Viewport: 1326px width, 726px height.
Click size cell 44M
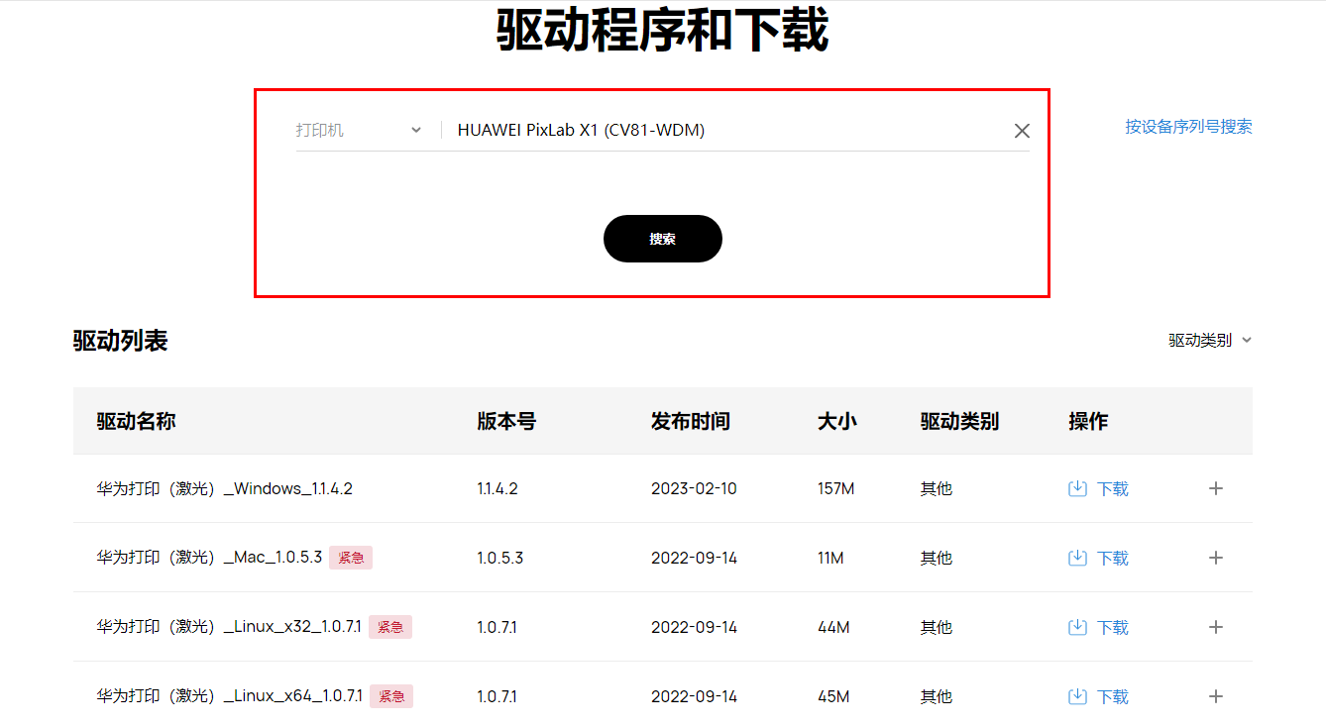[x=833, y=627]
